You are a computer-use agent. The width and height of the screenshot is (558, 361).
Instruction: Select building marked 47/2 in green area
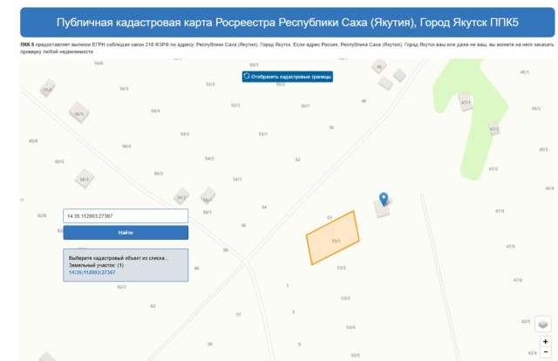pos(494,128)
